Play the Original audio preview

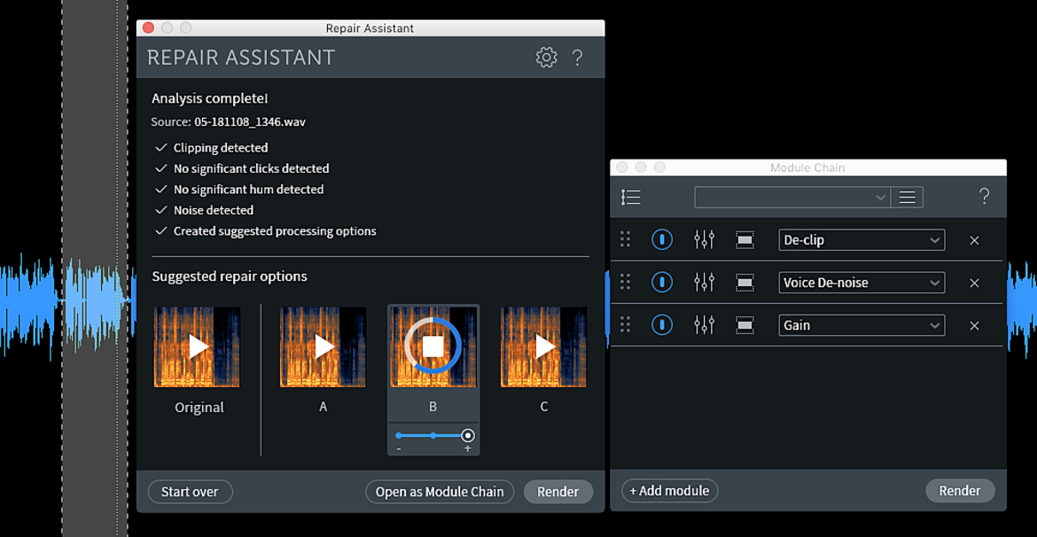[197, 346]
